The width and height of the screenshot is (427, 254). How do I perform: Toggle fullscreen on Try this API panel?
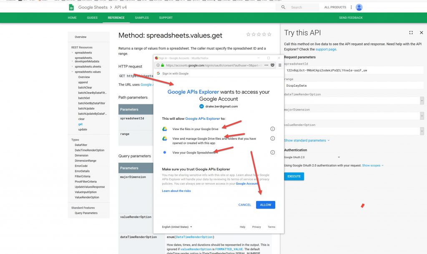coord(411,33)
